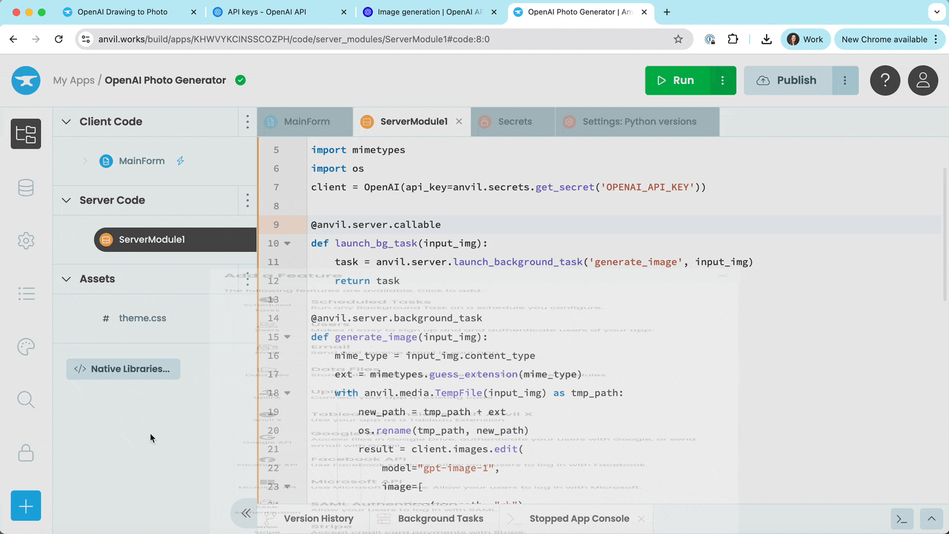Open the Work profile button in Chrome
This screenshot has width=949, height=534.
click(805, 39)
